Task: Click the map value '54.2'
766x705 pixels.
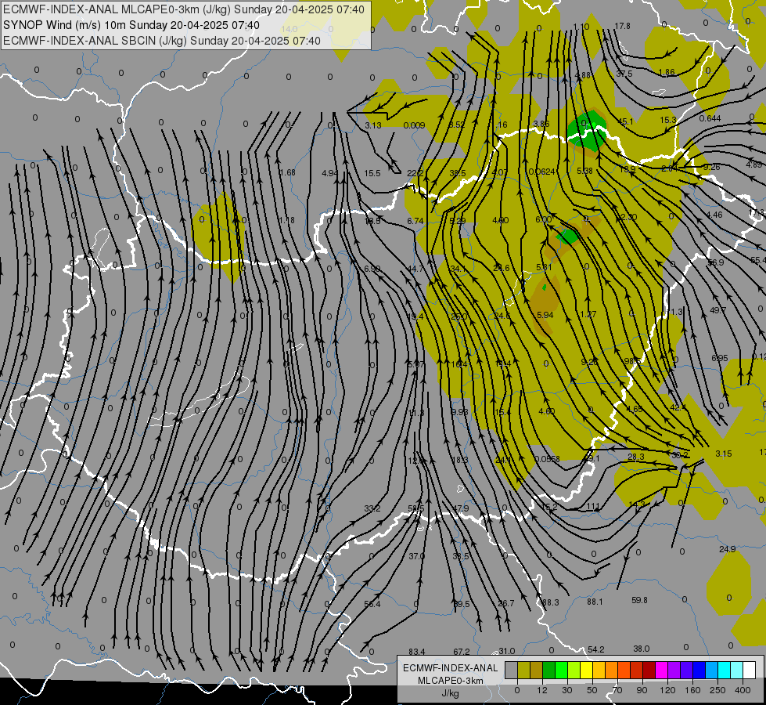Action: [596, 649]
